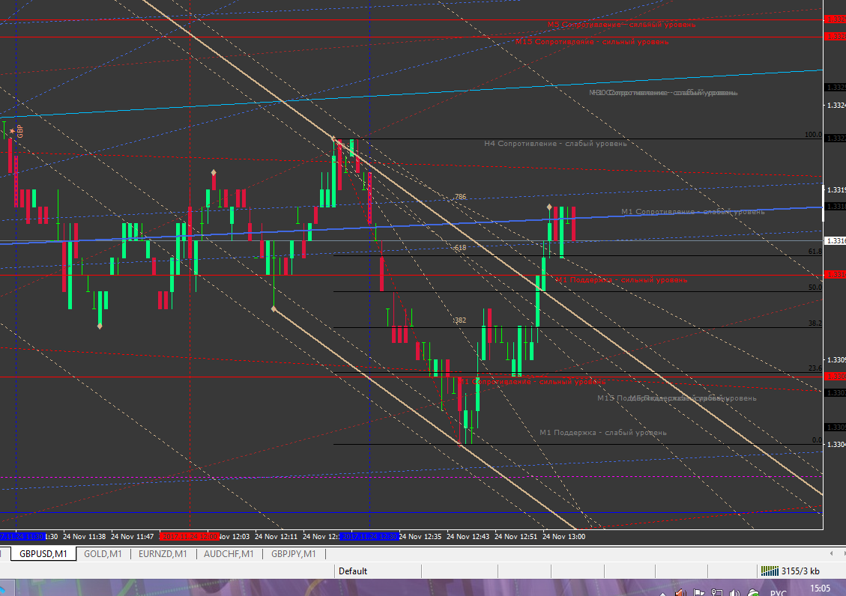Select the red 2017.11.24 12:00 time marker
846x596 pixels.
[190, 537]
